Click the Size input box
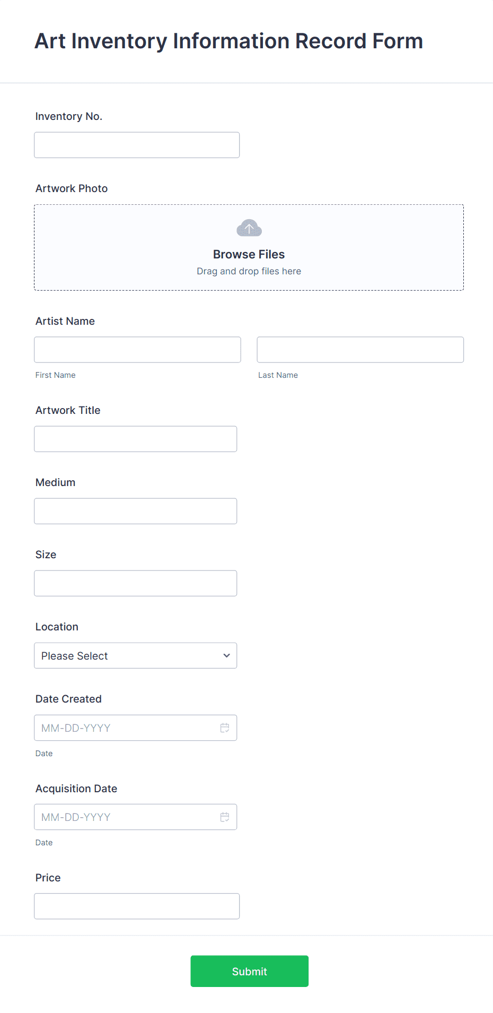Screen dimensions: 493x1013 coord(135,583)
